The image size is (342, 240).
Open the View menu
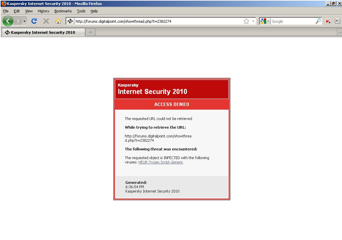tap(29, 11)
